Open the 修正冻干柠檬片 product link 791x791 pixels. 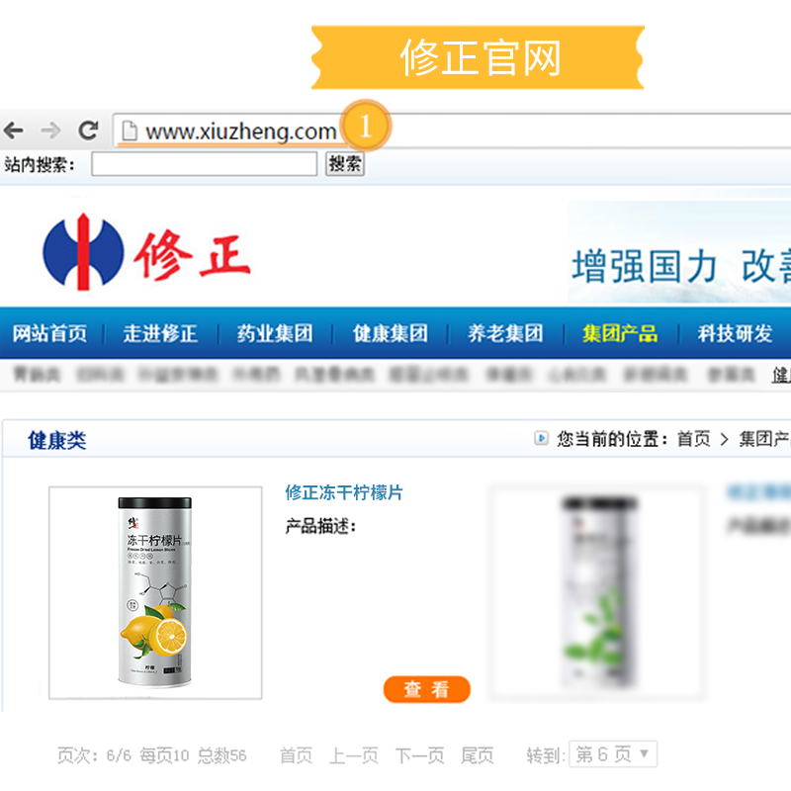(x=344, y=492)
